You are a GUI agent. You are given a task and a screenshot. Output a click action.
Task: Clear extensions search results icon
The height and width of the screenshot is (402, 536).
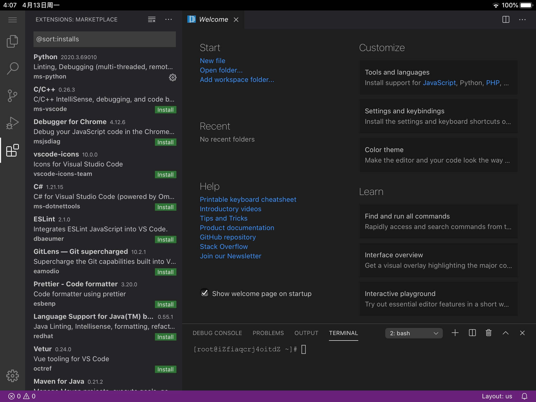pyautogui.click(x=152, y=20)
